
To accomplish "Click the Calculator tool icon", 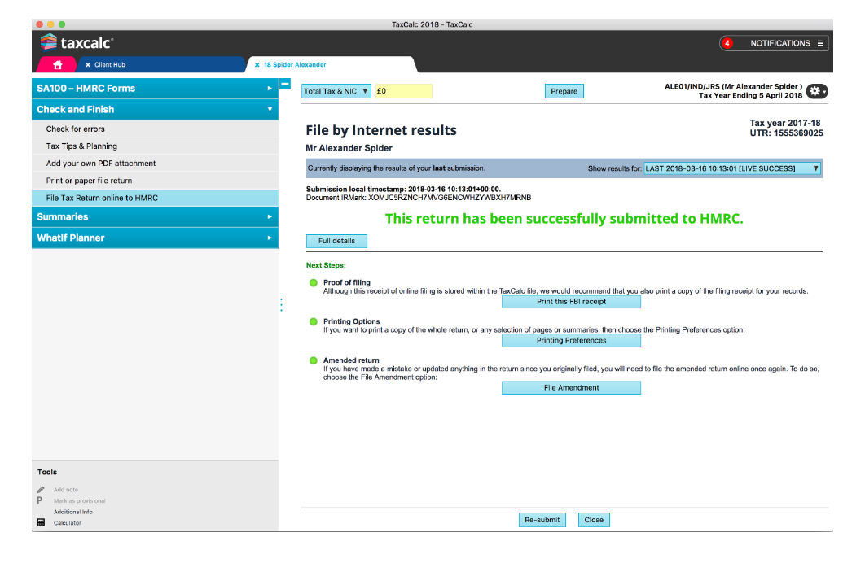I will point(41,523).
